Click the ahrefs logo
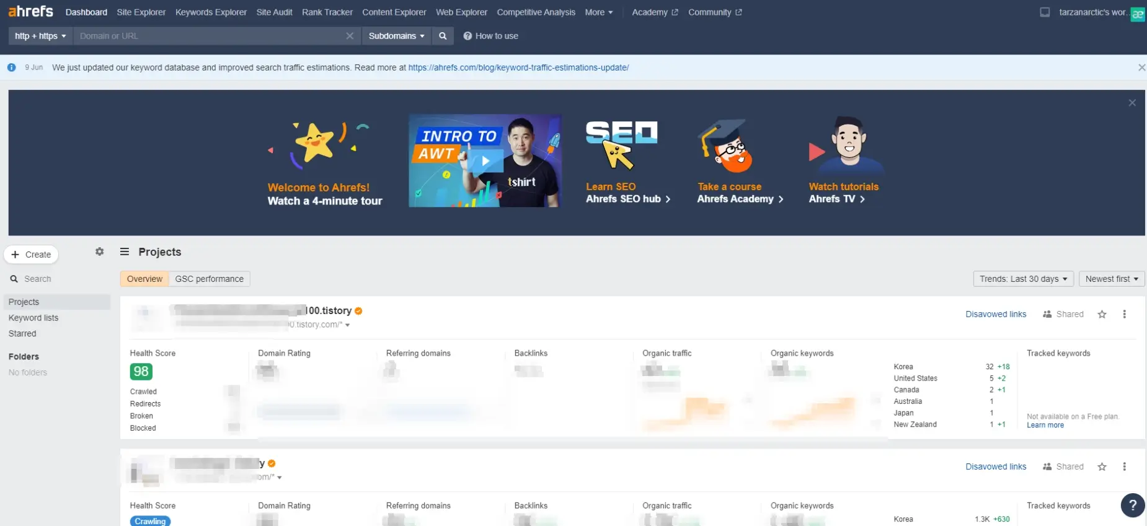The image size is (1147, 526). (30, 11)
